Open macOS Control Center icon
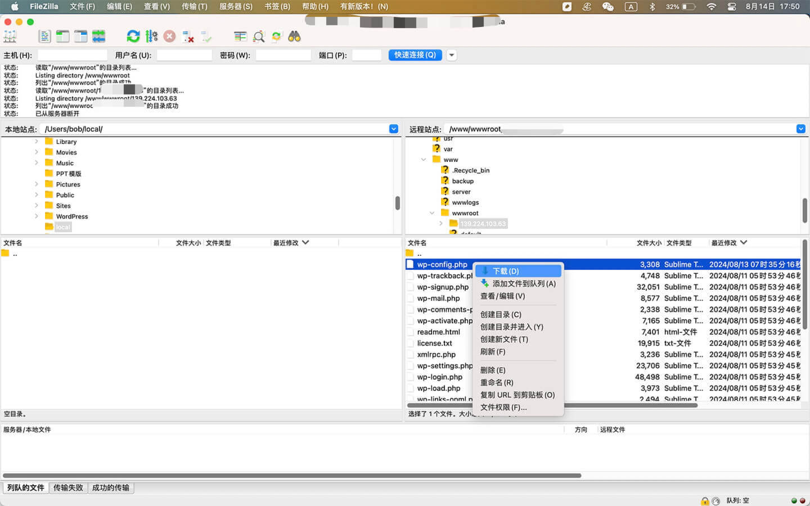 732,7
